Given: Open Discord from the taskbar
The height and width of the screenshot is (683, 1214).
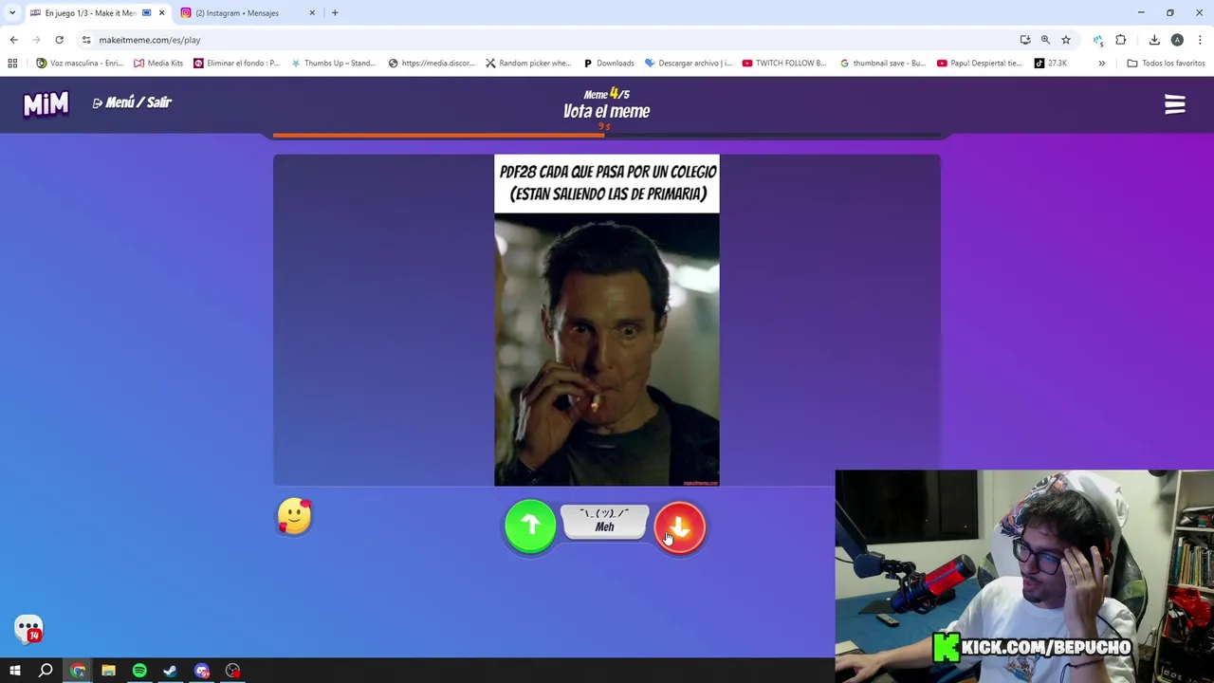Looking at the screenshot, I should [202, 671].
